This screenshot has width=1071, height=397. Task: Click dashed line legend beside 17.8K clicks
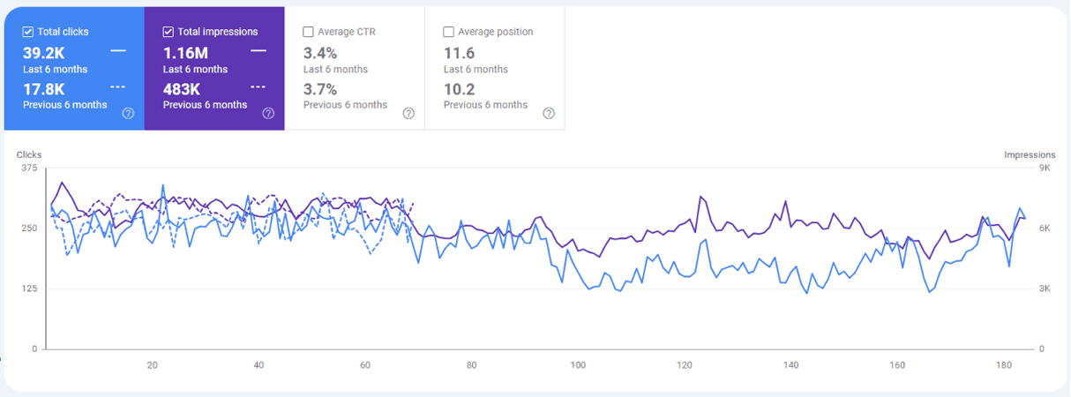[x=118, y=86]
